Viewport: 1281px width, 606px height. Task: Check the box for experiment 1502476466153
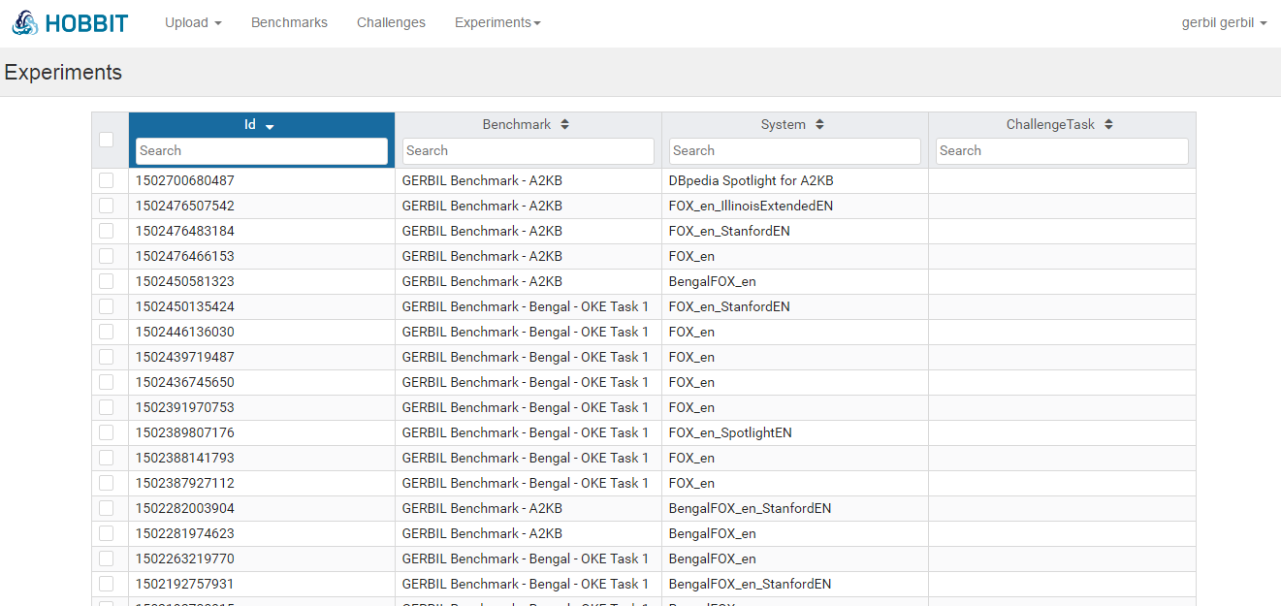point(107,256)
